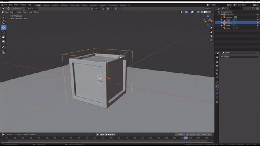Viewport: 260px width, 146px height.
Task: Open the shading options dropdown arrow
Action: click(x=212, y=12)
